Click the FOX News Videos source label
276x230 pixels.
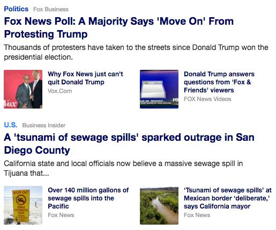(x=207, y=99)
